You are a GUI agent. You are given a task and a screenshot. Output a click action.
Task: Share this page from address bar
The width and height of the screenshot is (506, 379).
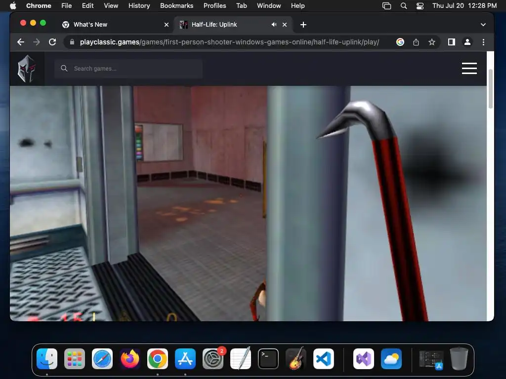pos(416,42)
